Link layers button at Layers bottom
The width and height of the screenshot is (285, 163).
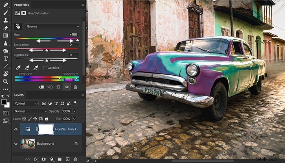pyautogui.click(x=27, y=159)
